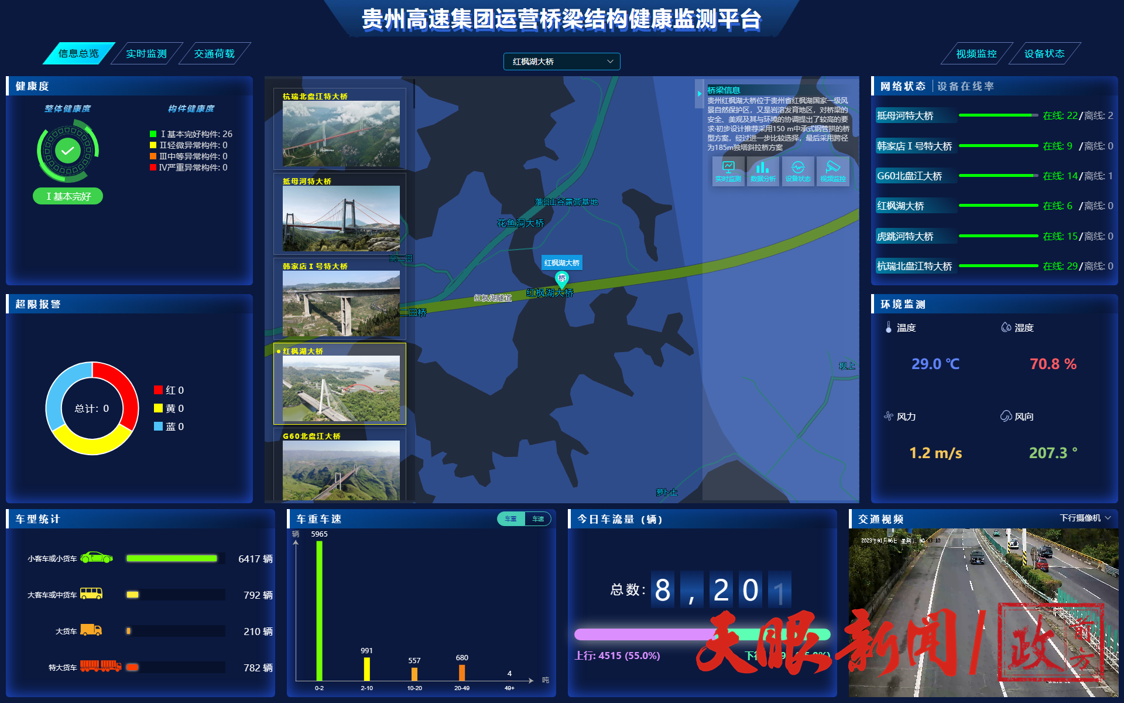This screenshot has height=703, width=1124.
Task: Select 车重 toggle option
Action: tap(511, 519)
